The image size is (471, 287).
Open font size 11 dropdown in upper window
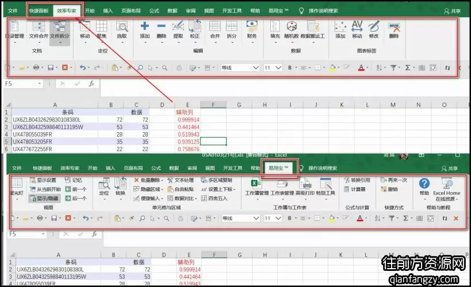click(x=278, y=68)
